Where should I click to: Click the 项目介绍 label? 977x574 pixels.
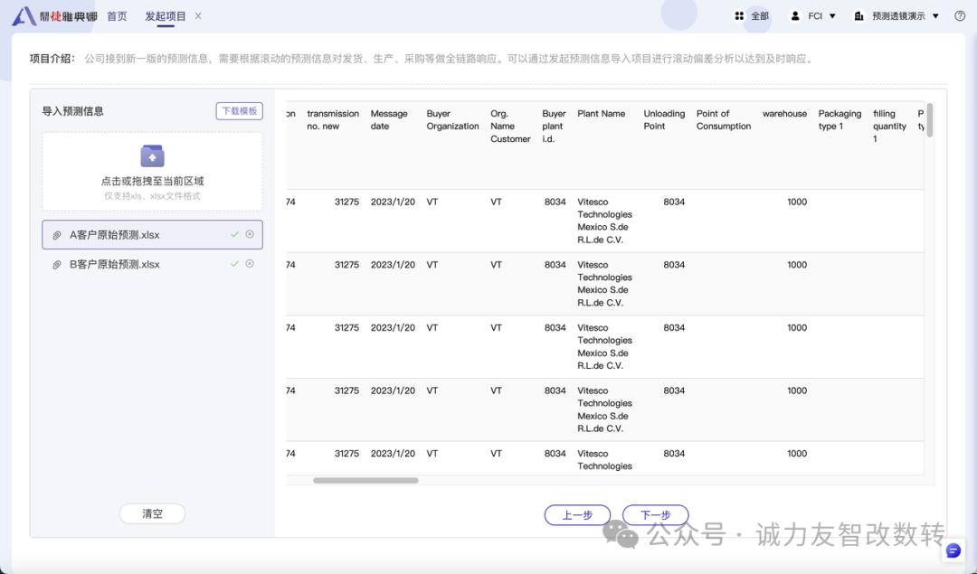[x=52, y=59]
